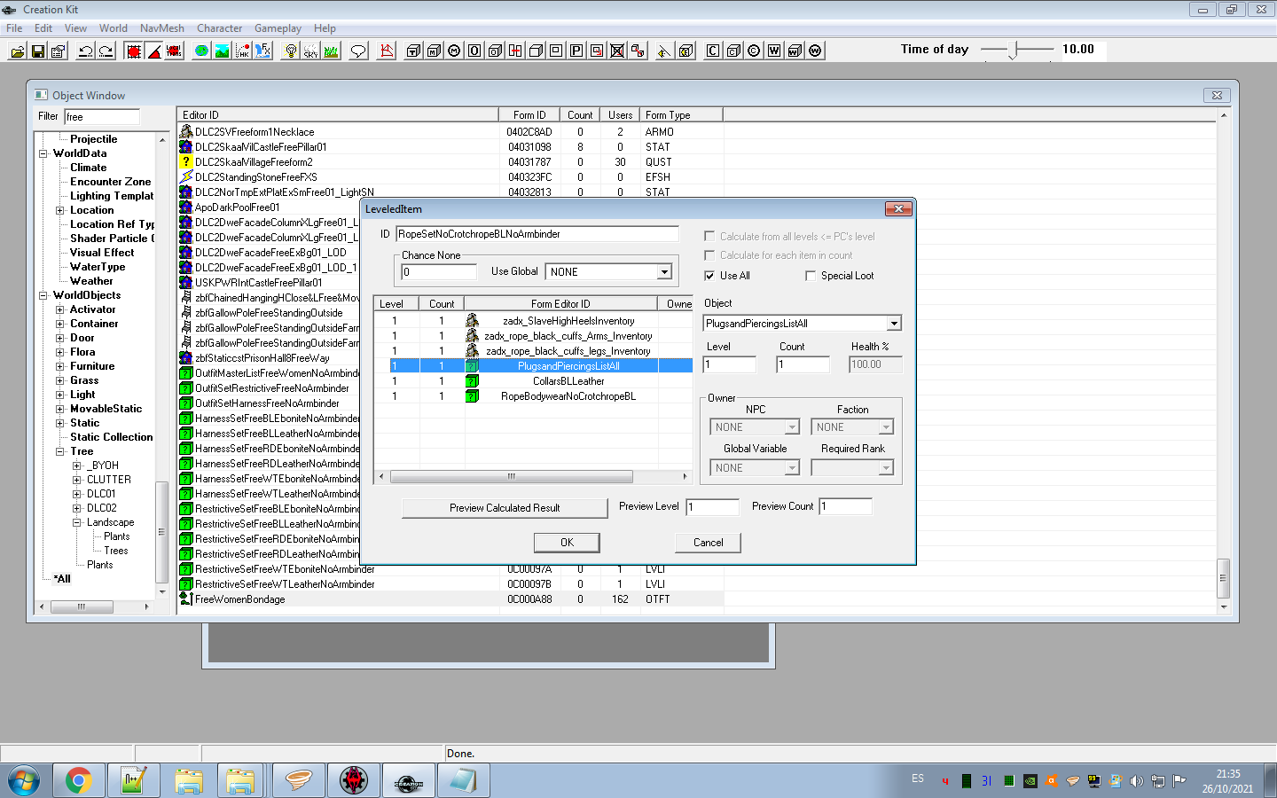This screenshot has height=798, width=1277.
Task: Select CollarsBLLeather row in leveled list
Action: (x=533, y=381)
